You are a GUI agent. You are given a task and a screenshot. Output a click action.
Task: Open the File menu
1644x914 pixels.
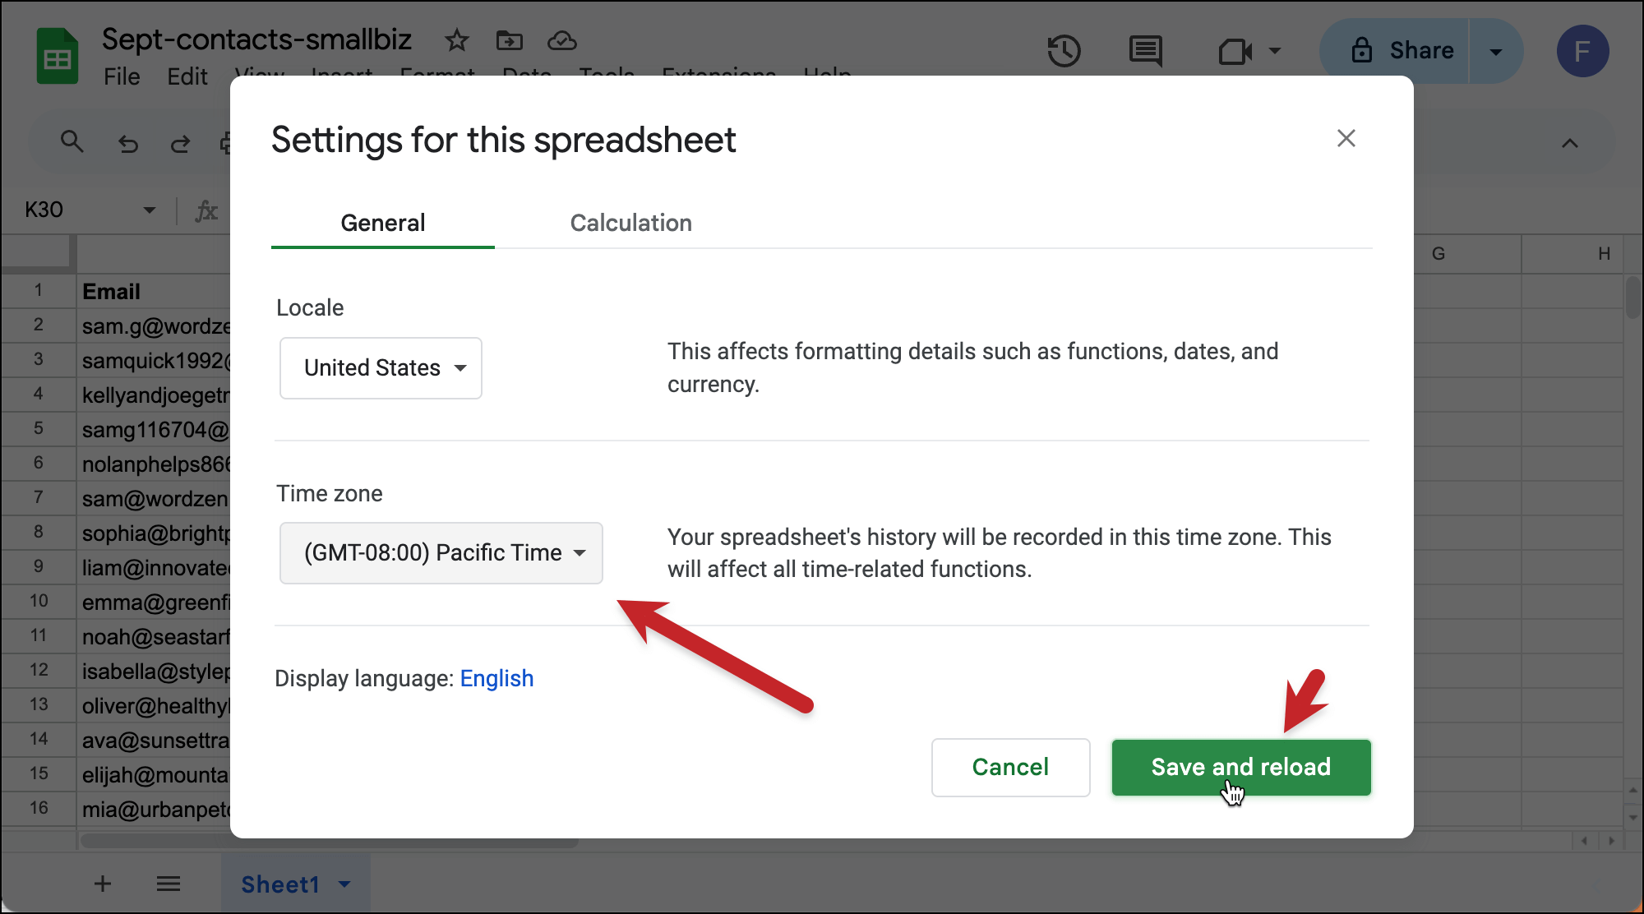[x=122, y=76]
